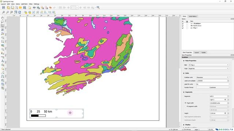Switch to the Layout properties tab
Image resolution: width=234 pixels, height=131 pixels.
pyautogui.click(x=197, y=52)
